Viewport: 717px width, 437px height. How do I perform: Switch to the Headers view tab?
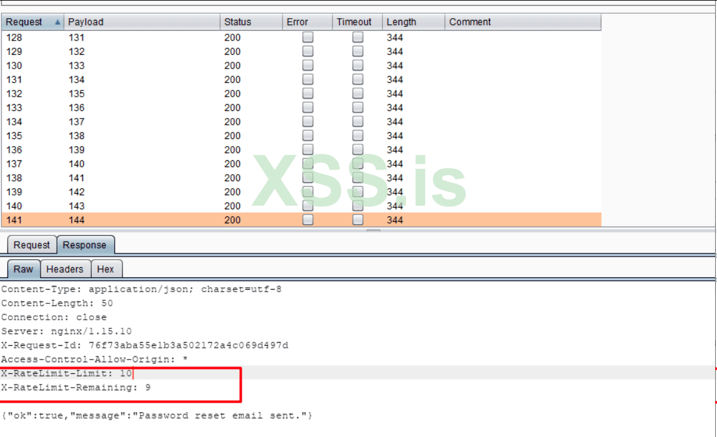65,269
